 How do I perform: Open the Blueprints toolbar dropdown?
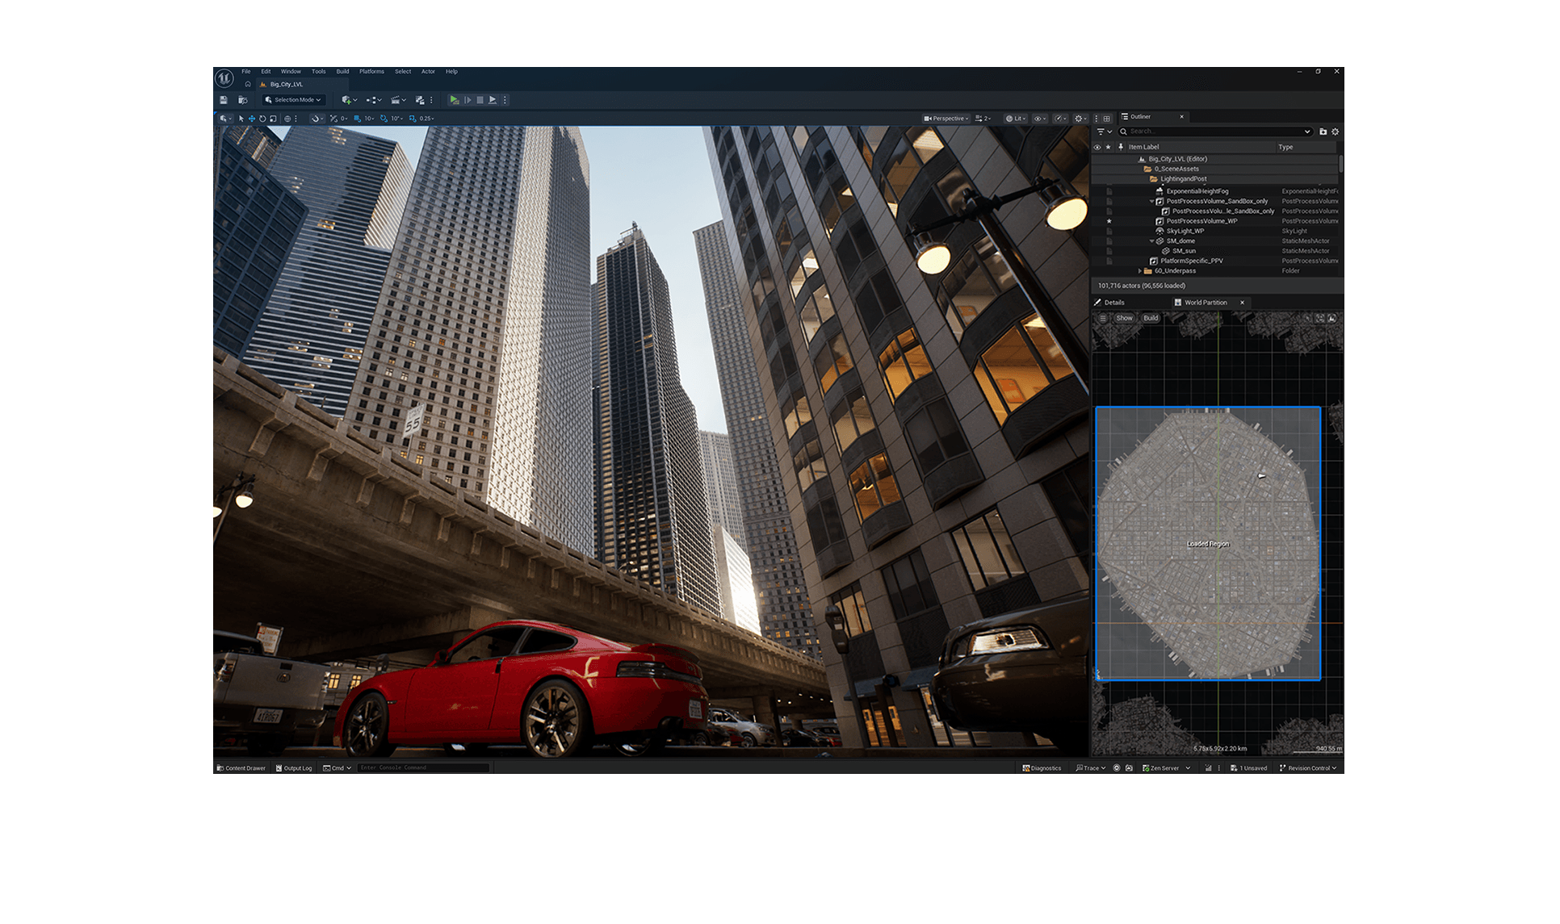click(374, 100)
